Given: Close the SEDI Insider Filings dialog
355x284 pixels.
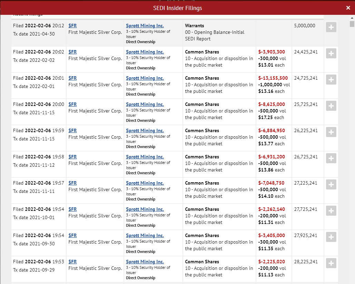Looking at the screenshot, I should (348, 8).
